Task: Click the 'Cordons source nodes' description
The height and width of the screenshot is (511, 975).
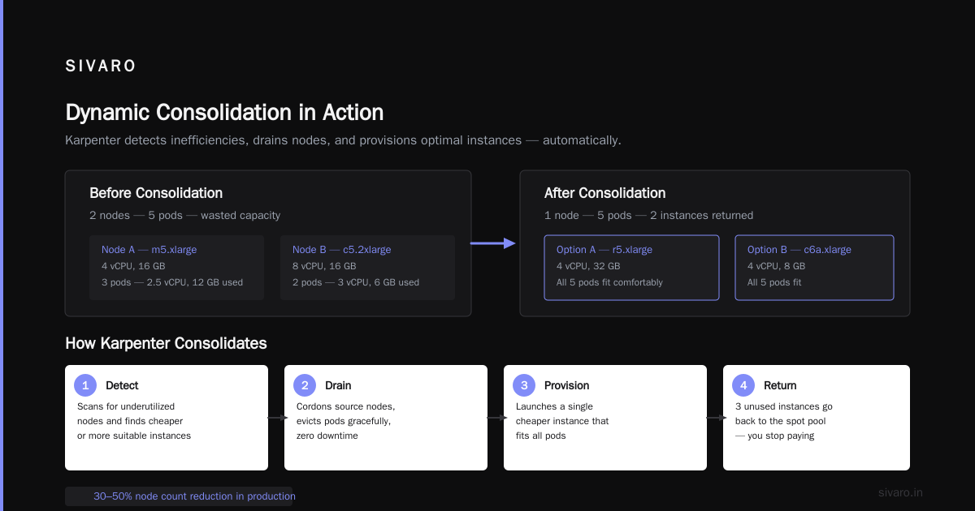Action: [x=345, y=421]
